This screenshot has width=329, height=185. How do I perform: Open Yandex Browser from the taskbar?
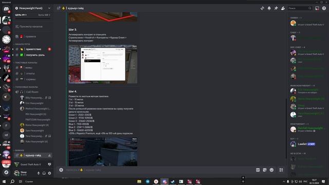(156, 181)
